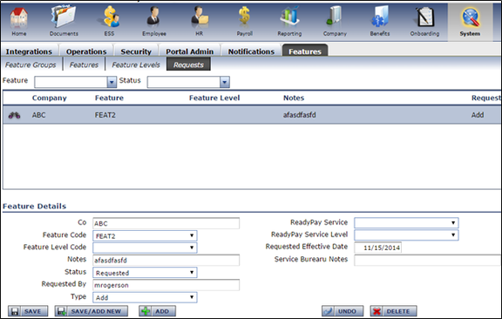Click the DELETE button
The width and height of the screenshot is (502, 319).
tap(393, 311)
